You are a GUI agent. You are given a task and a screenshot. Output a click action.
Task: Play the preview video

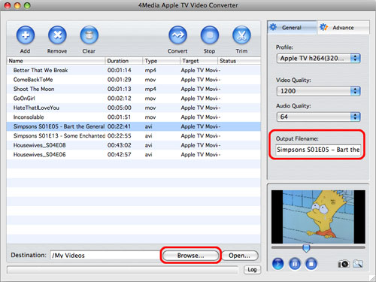(278, 264)
